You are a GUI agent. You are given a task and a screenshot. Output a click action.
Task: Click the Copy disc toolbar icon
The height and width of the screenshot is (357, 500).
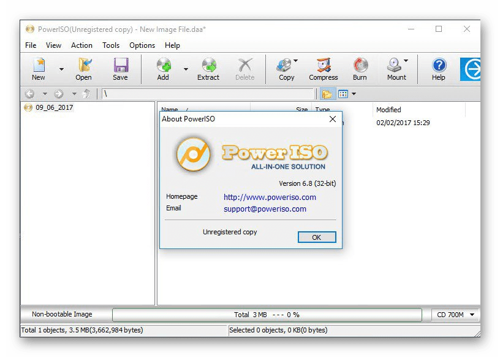pos(284,65)
